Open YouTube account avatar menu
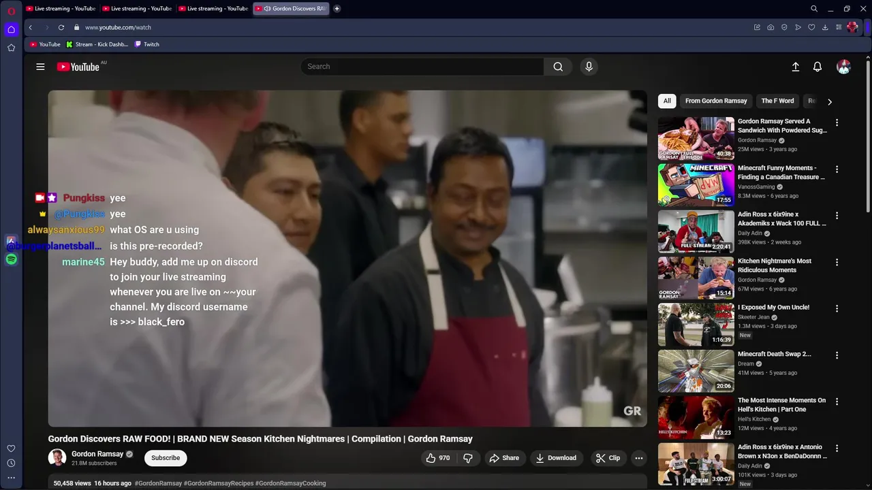 843,67
